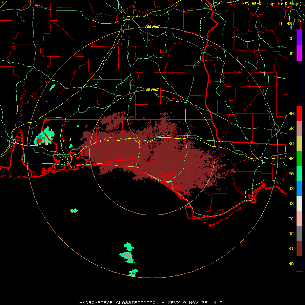This screenshot has height=305, width=305.
Task: Click the 'GC' legend label
Action: point(291,234)
